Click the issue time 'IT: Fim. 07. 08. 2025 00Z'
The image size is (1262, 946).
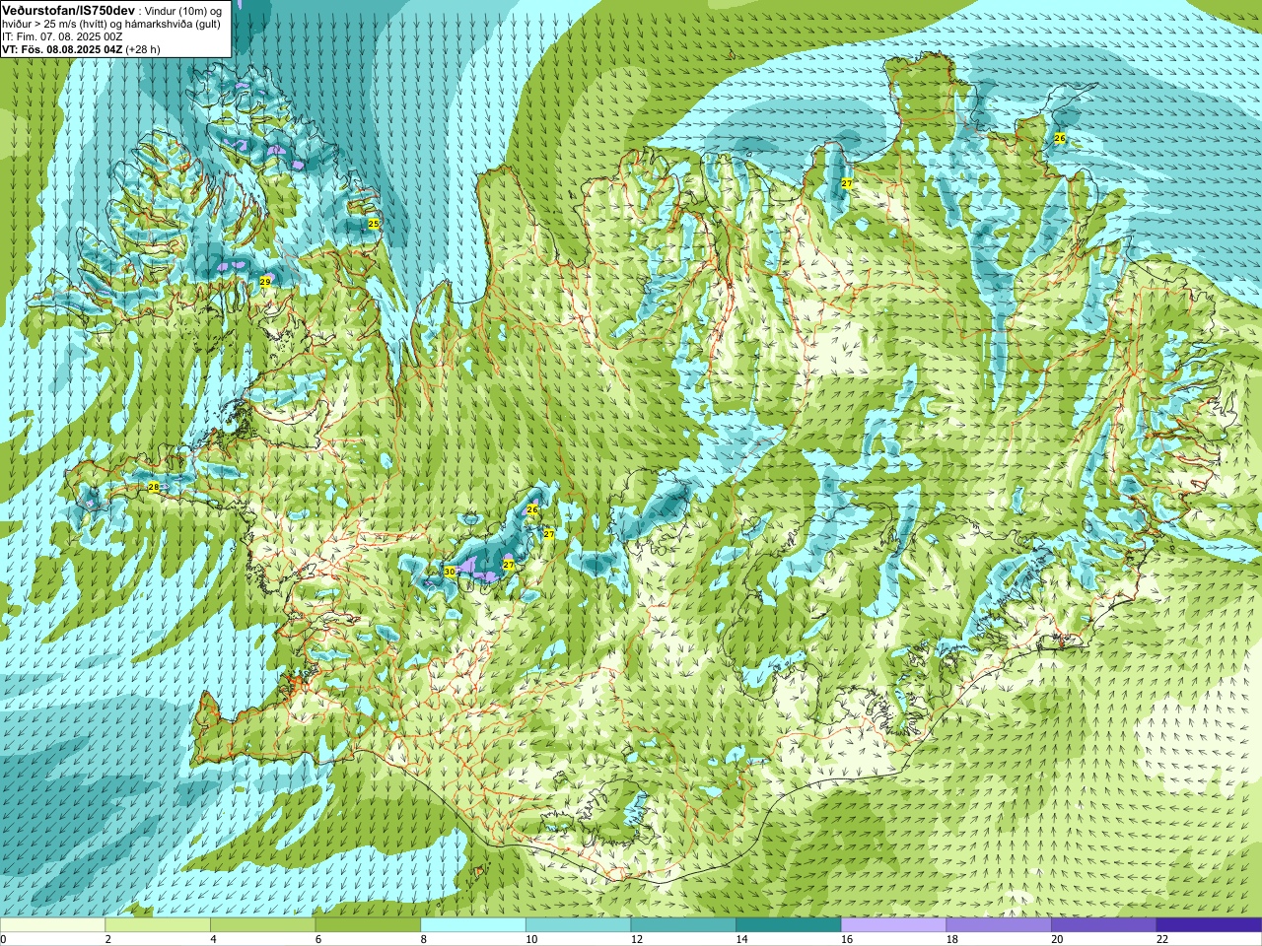point(63,36)
